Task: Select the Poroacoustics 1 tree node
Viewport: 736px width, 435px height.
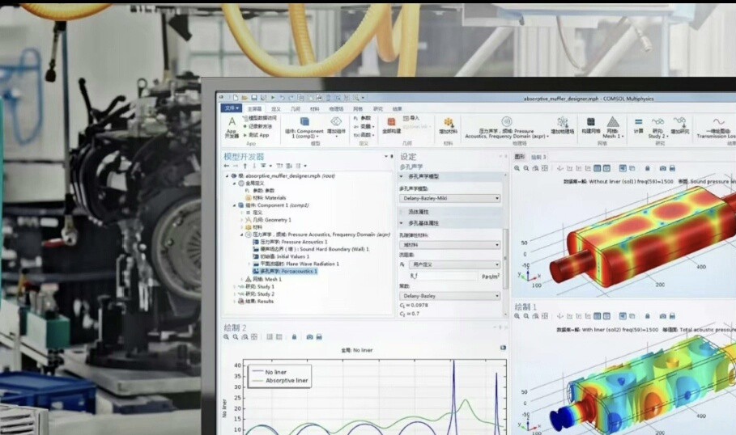Action: (285, 272)
